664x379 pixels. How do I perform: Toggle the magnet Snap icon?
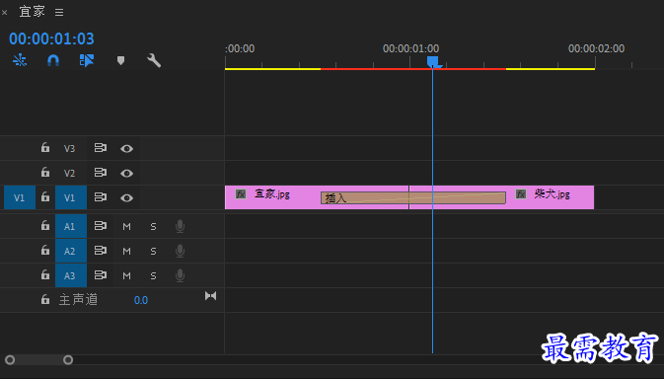tap(53, 60)
